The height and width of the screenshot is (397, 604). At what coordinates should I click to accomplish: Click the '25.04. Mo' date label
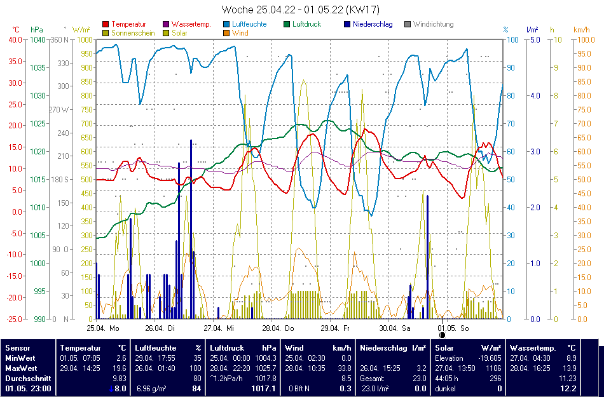click(x=103, y=328)
